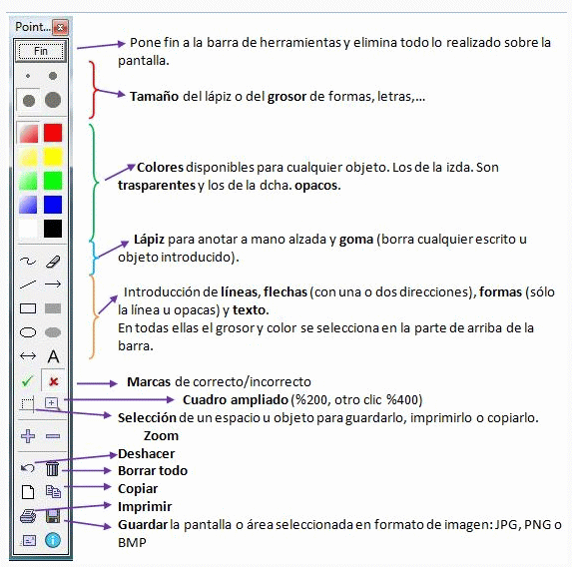Click the 'Copiar' label text

pyautogui.click(x=138, y=489)
